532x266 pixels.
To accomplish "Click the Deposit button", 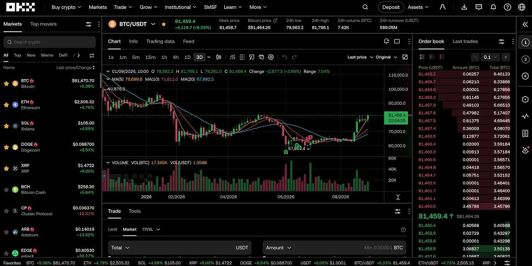I will (391, 7).
